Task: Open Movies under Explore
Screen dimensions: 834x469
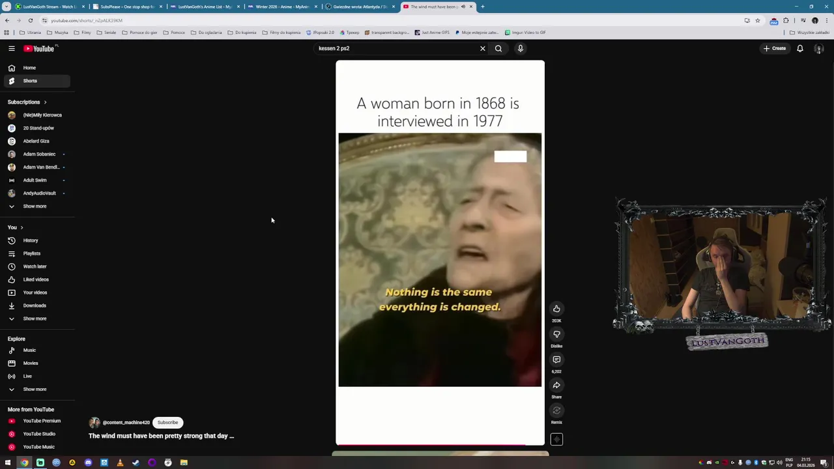Action: (36, 363)
